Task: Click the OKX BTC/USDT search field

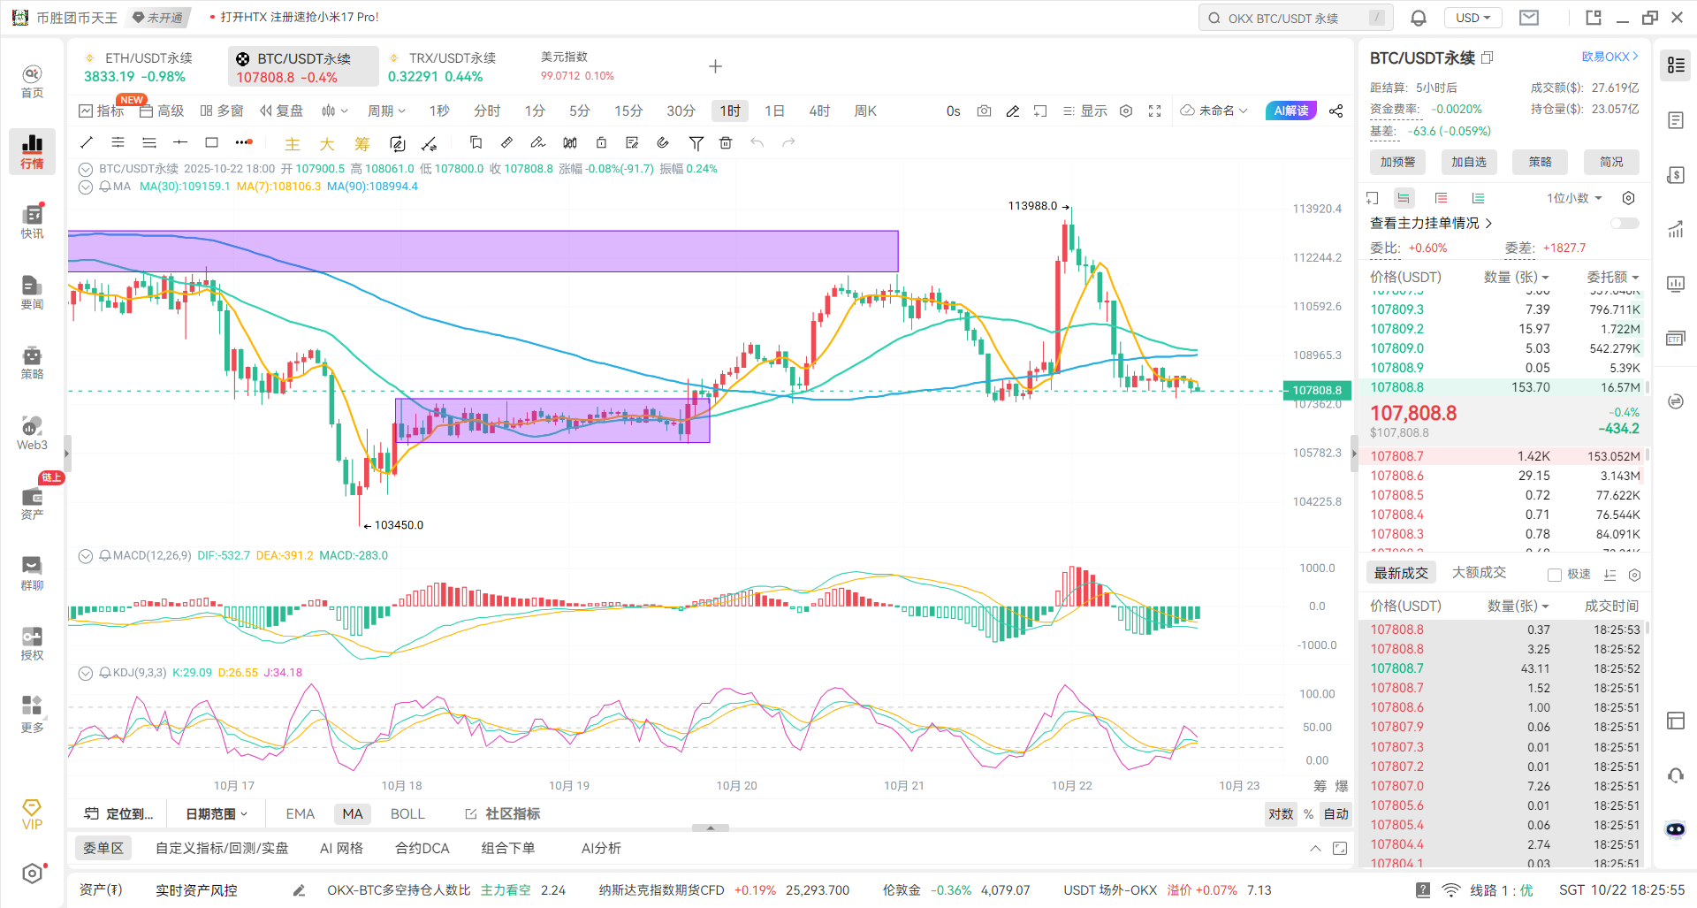Action: click(1295, 18)
